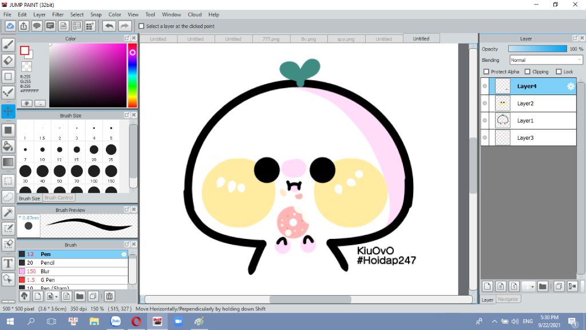586x330 pixels.
Task: Select the Fill rectangle tool
Action: coord(8,130)
